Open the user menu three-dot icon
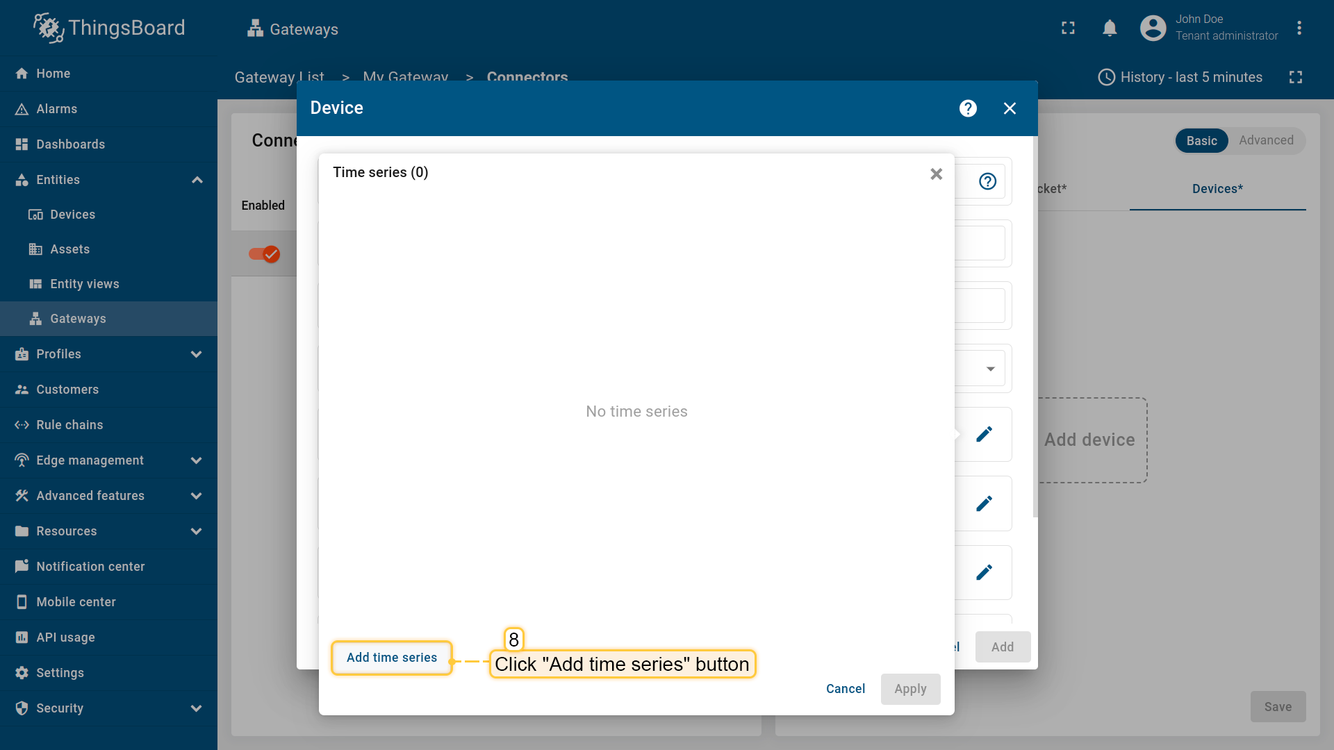Viewport: 1334px width, 750px height. click(x=1299, y=28)
